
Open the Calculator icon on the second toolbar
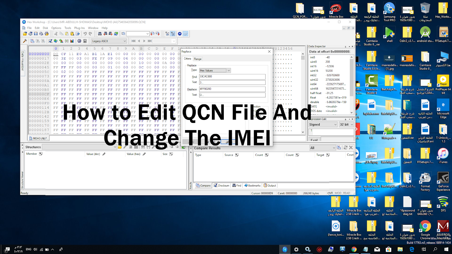tap(85, 41)
